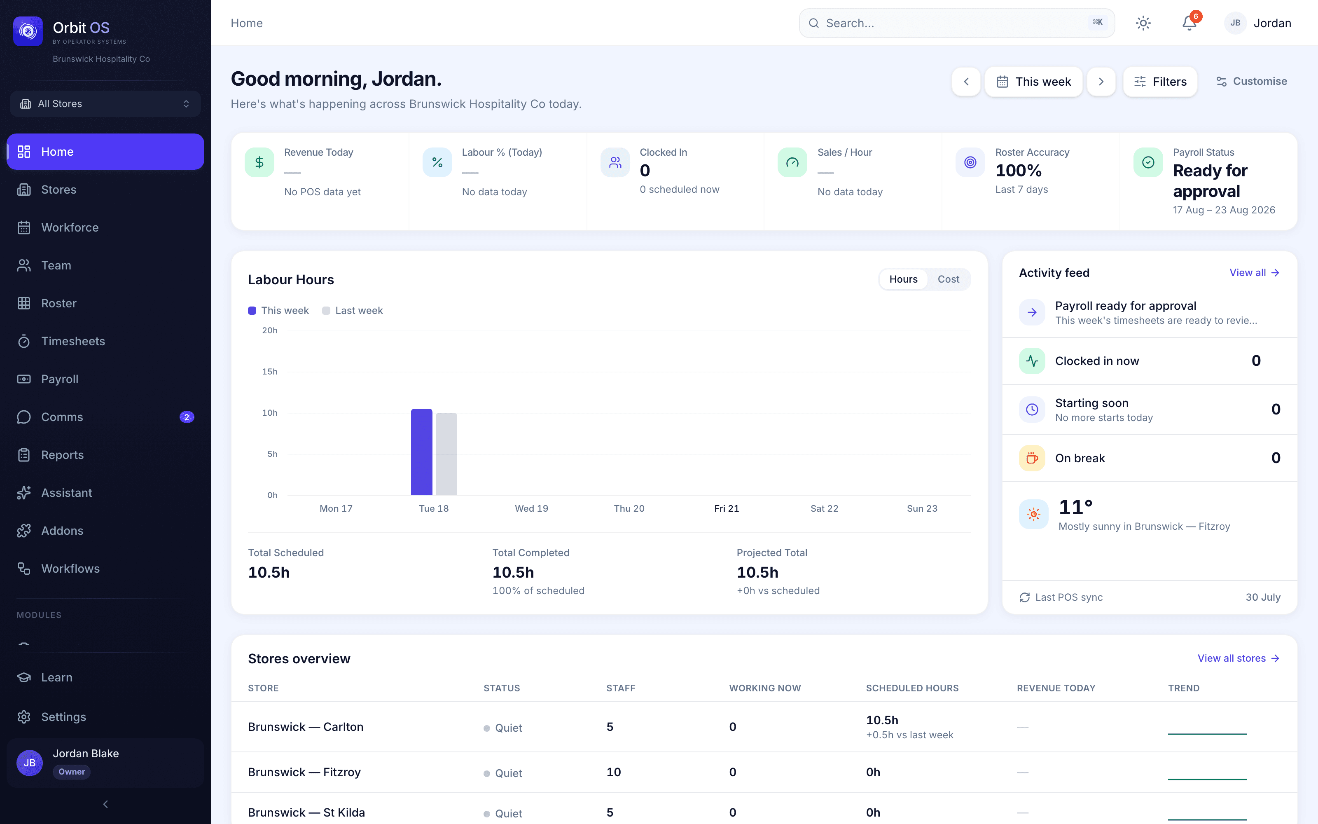Image resolution: width=1318 pixels, height=824 pixels.
Task: Click the SCHEDULED HOURS column header
Action: (x=912, y=688)
